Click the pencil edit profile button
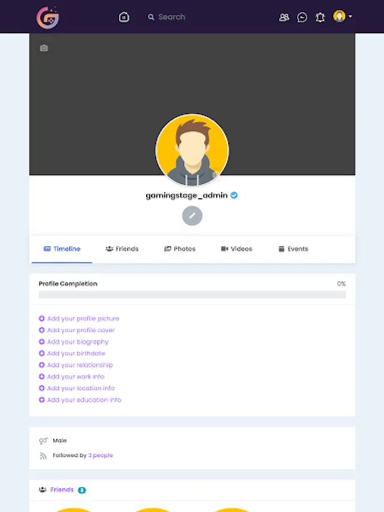This screenshot has height=512, width=384. pyautogui.click(x=192, y=216)
